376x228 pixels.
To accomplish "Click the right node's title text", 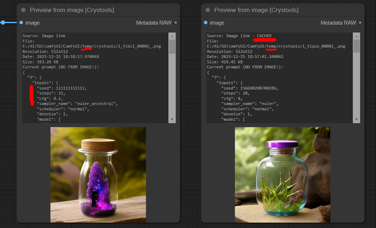I will tap(256, 10).
